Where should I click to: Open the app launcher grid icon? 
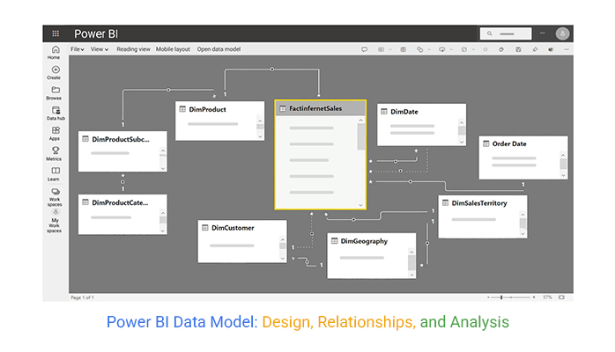[x=56, y=33]
